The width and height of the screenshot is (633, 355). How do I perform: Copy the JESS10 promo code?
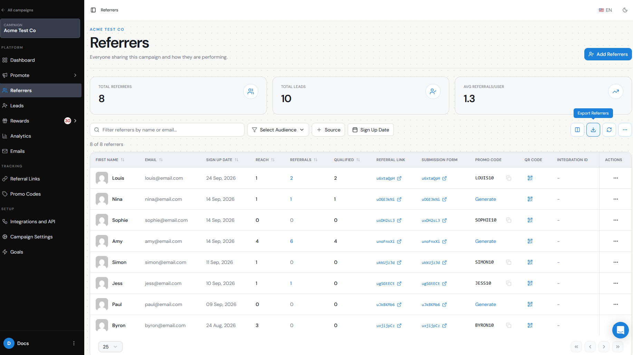(x=509, y=283)
